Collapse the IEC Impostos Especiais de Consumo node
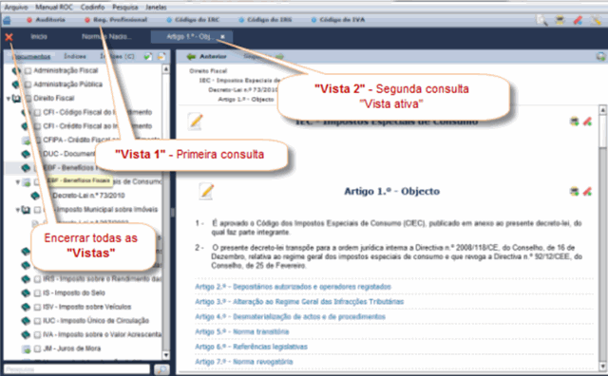This screenshot has width=608, height=376. (17, 182)
